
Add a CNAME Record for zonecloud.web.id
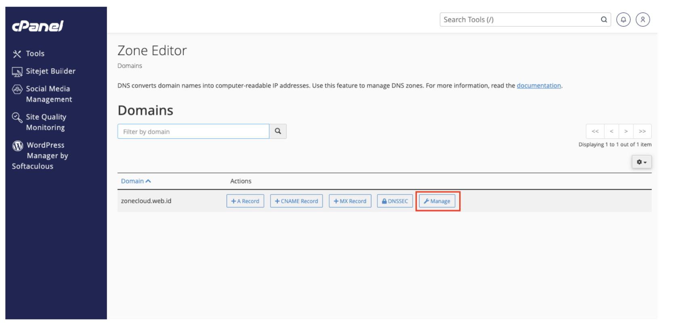(x=296, y=201)
